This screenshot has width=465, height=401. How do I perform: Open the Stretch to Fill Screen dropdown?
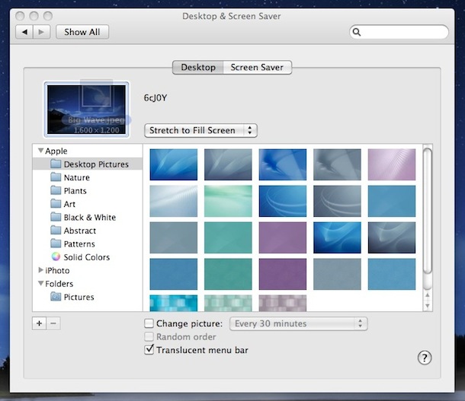201,130
